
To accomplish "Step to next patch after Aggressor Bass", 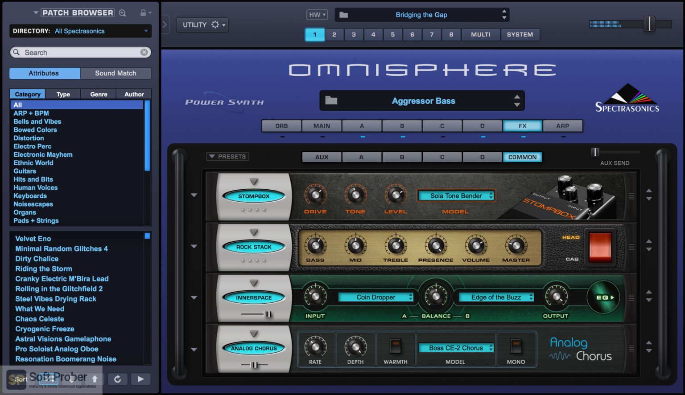I will pos(517,105).
